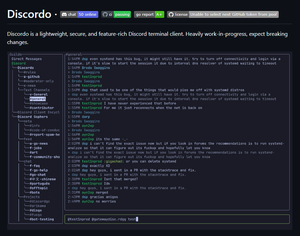The image size is (300, 236).
Task: Collapse the chat category
Action: coord(28,161)
